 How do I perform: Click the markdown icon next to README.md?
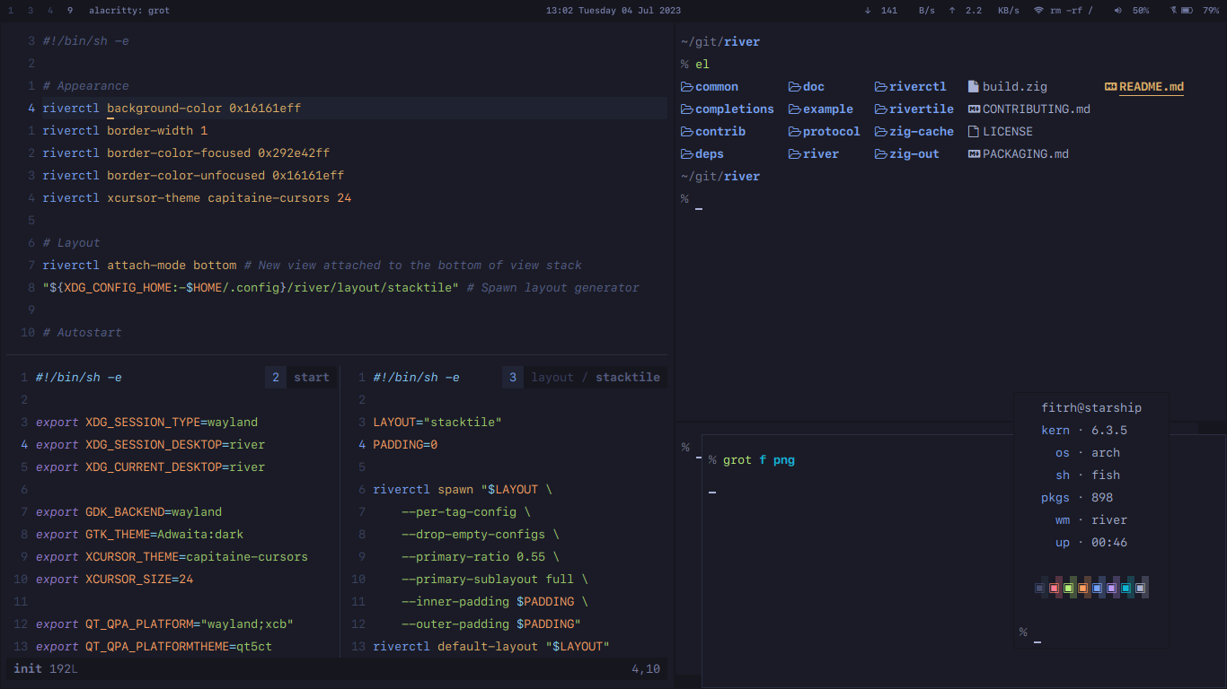(x=1110, y=87)
